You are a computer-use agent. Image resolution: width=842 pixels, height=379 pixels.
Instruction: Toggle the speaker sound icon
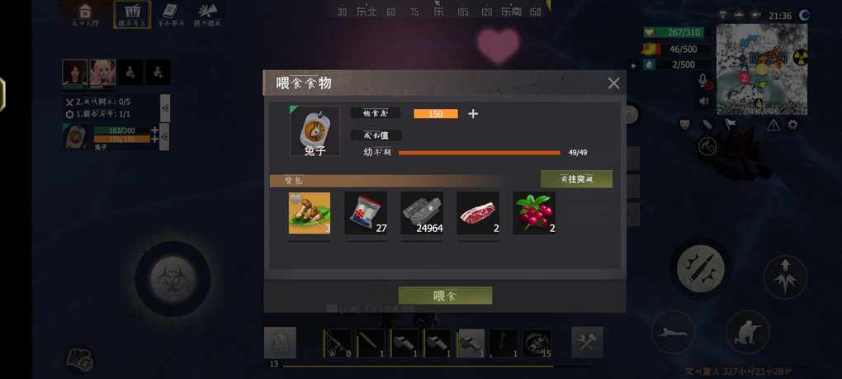(x=704, y=101)
